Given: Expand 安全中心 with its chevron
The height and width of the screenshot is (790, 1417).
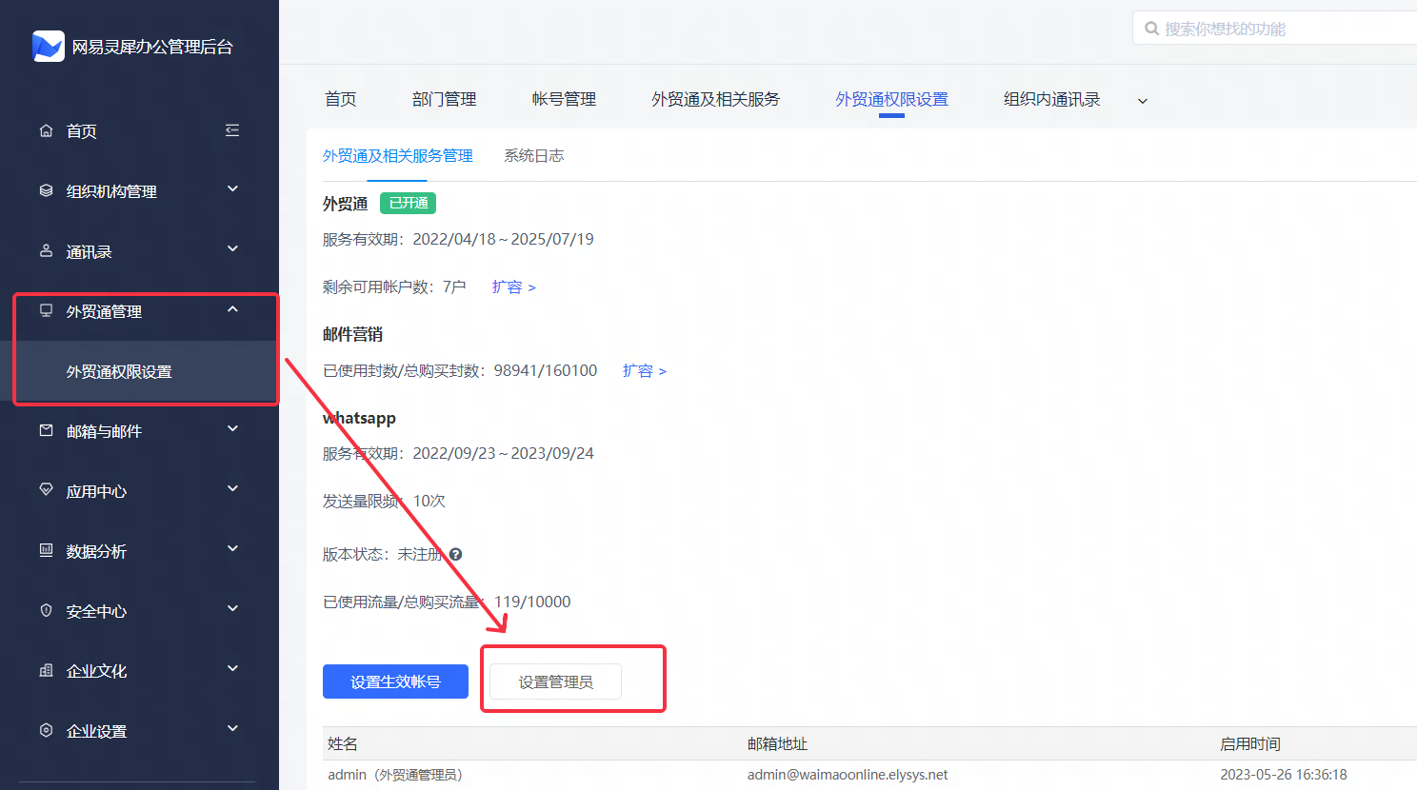Looking at the screenshot, I should click(x=232, y=609).
